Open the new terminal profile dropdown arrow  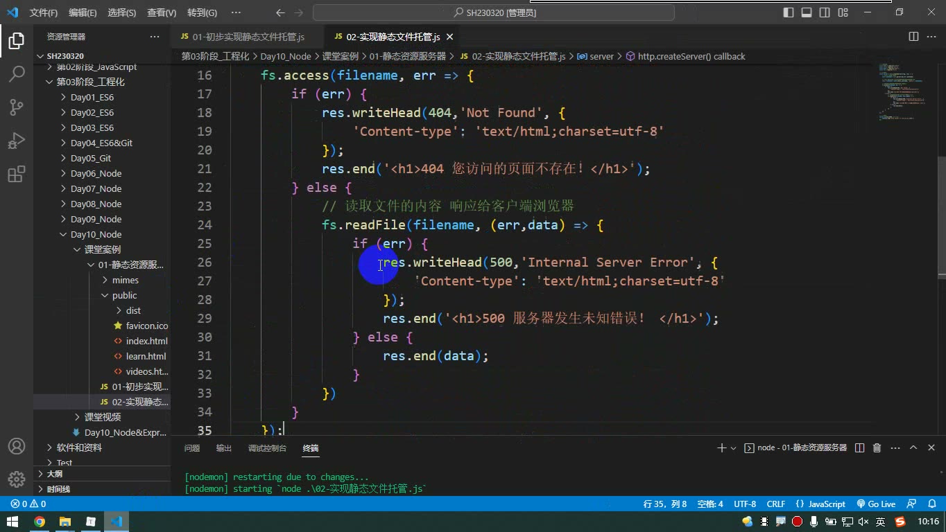point(733,448)
